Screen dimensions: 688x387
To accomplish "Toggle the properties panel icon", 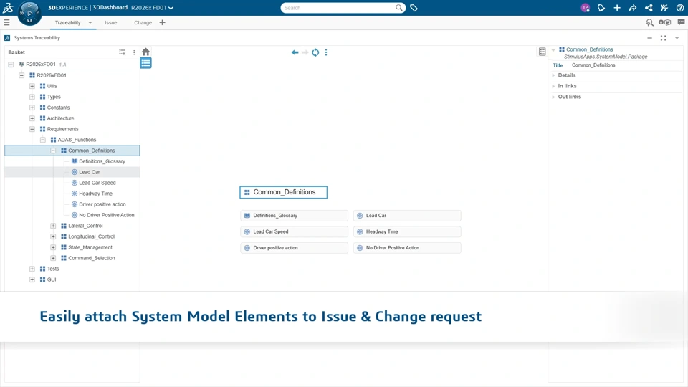I will point(543,52).
